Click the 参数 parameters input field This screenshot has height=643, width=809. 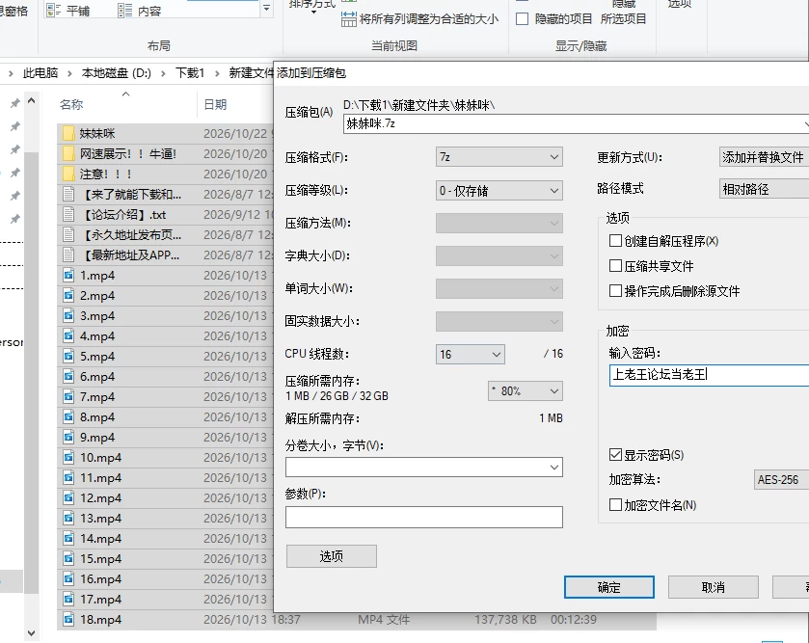423,517
